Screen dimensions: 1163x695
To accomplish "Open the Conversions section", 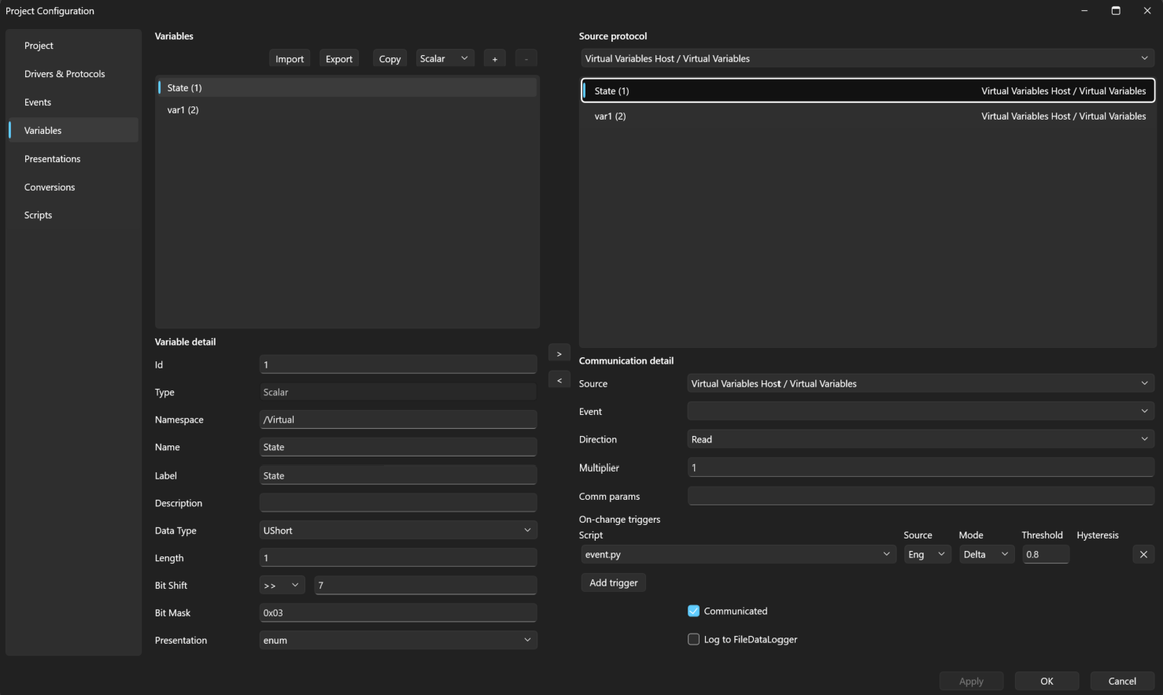I will pos(74,187).
